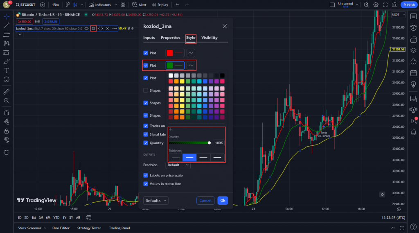Select the text annotation tool

(x=7, y=70)
